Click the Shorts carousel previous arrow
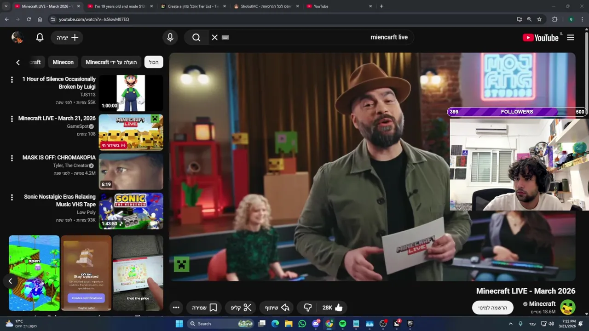 pos(10,281)
